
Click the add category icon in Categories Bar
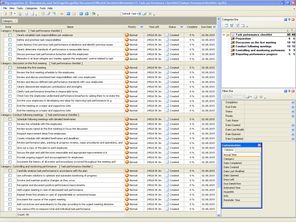coord(226,26)
